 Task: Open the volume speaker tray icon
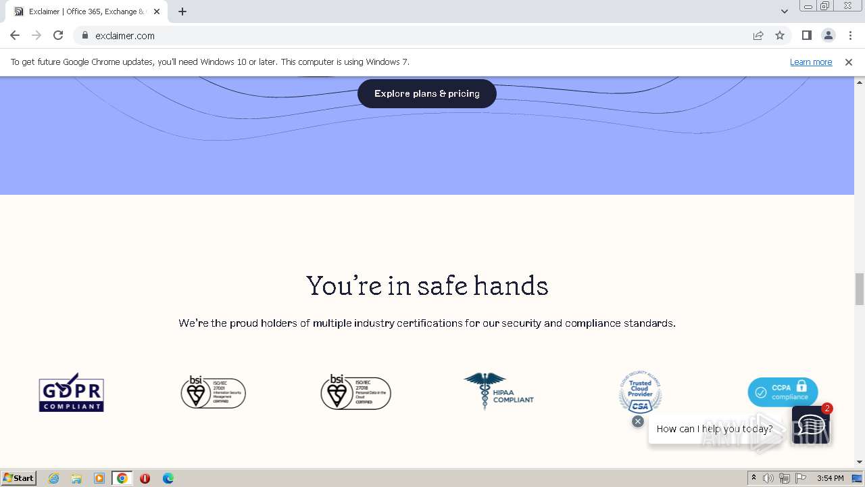(768, 478)
